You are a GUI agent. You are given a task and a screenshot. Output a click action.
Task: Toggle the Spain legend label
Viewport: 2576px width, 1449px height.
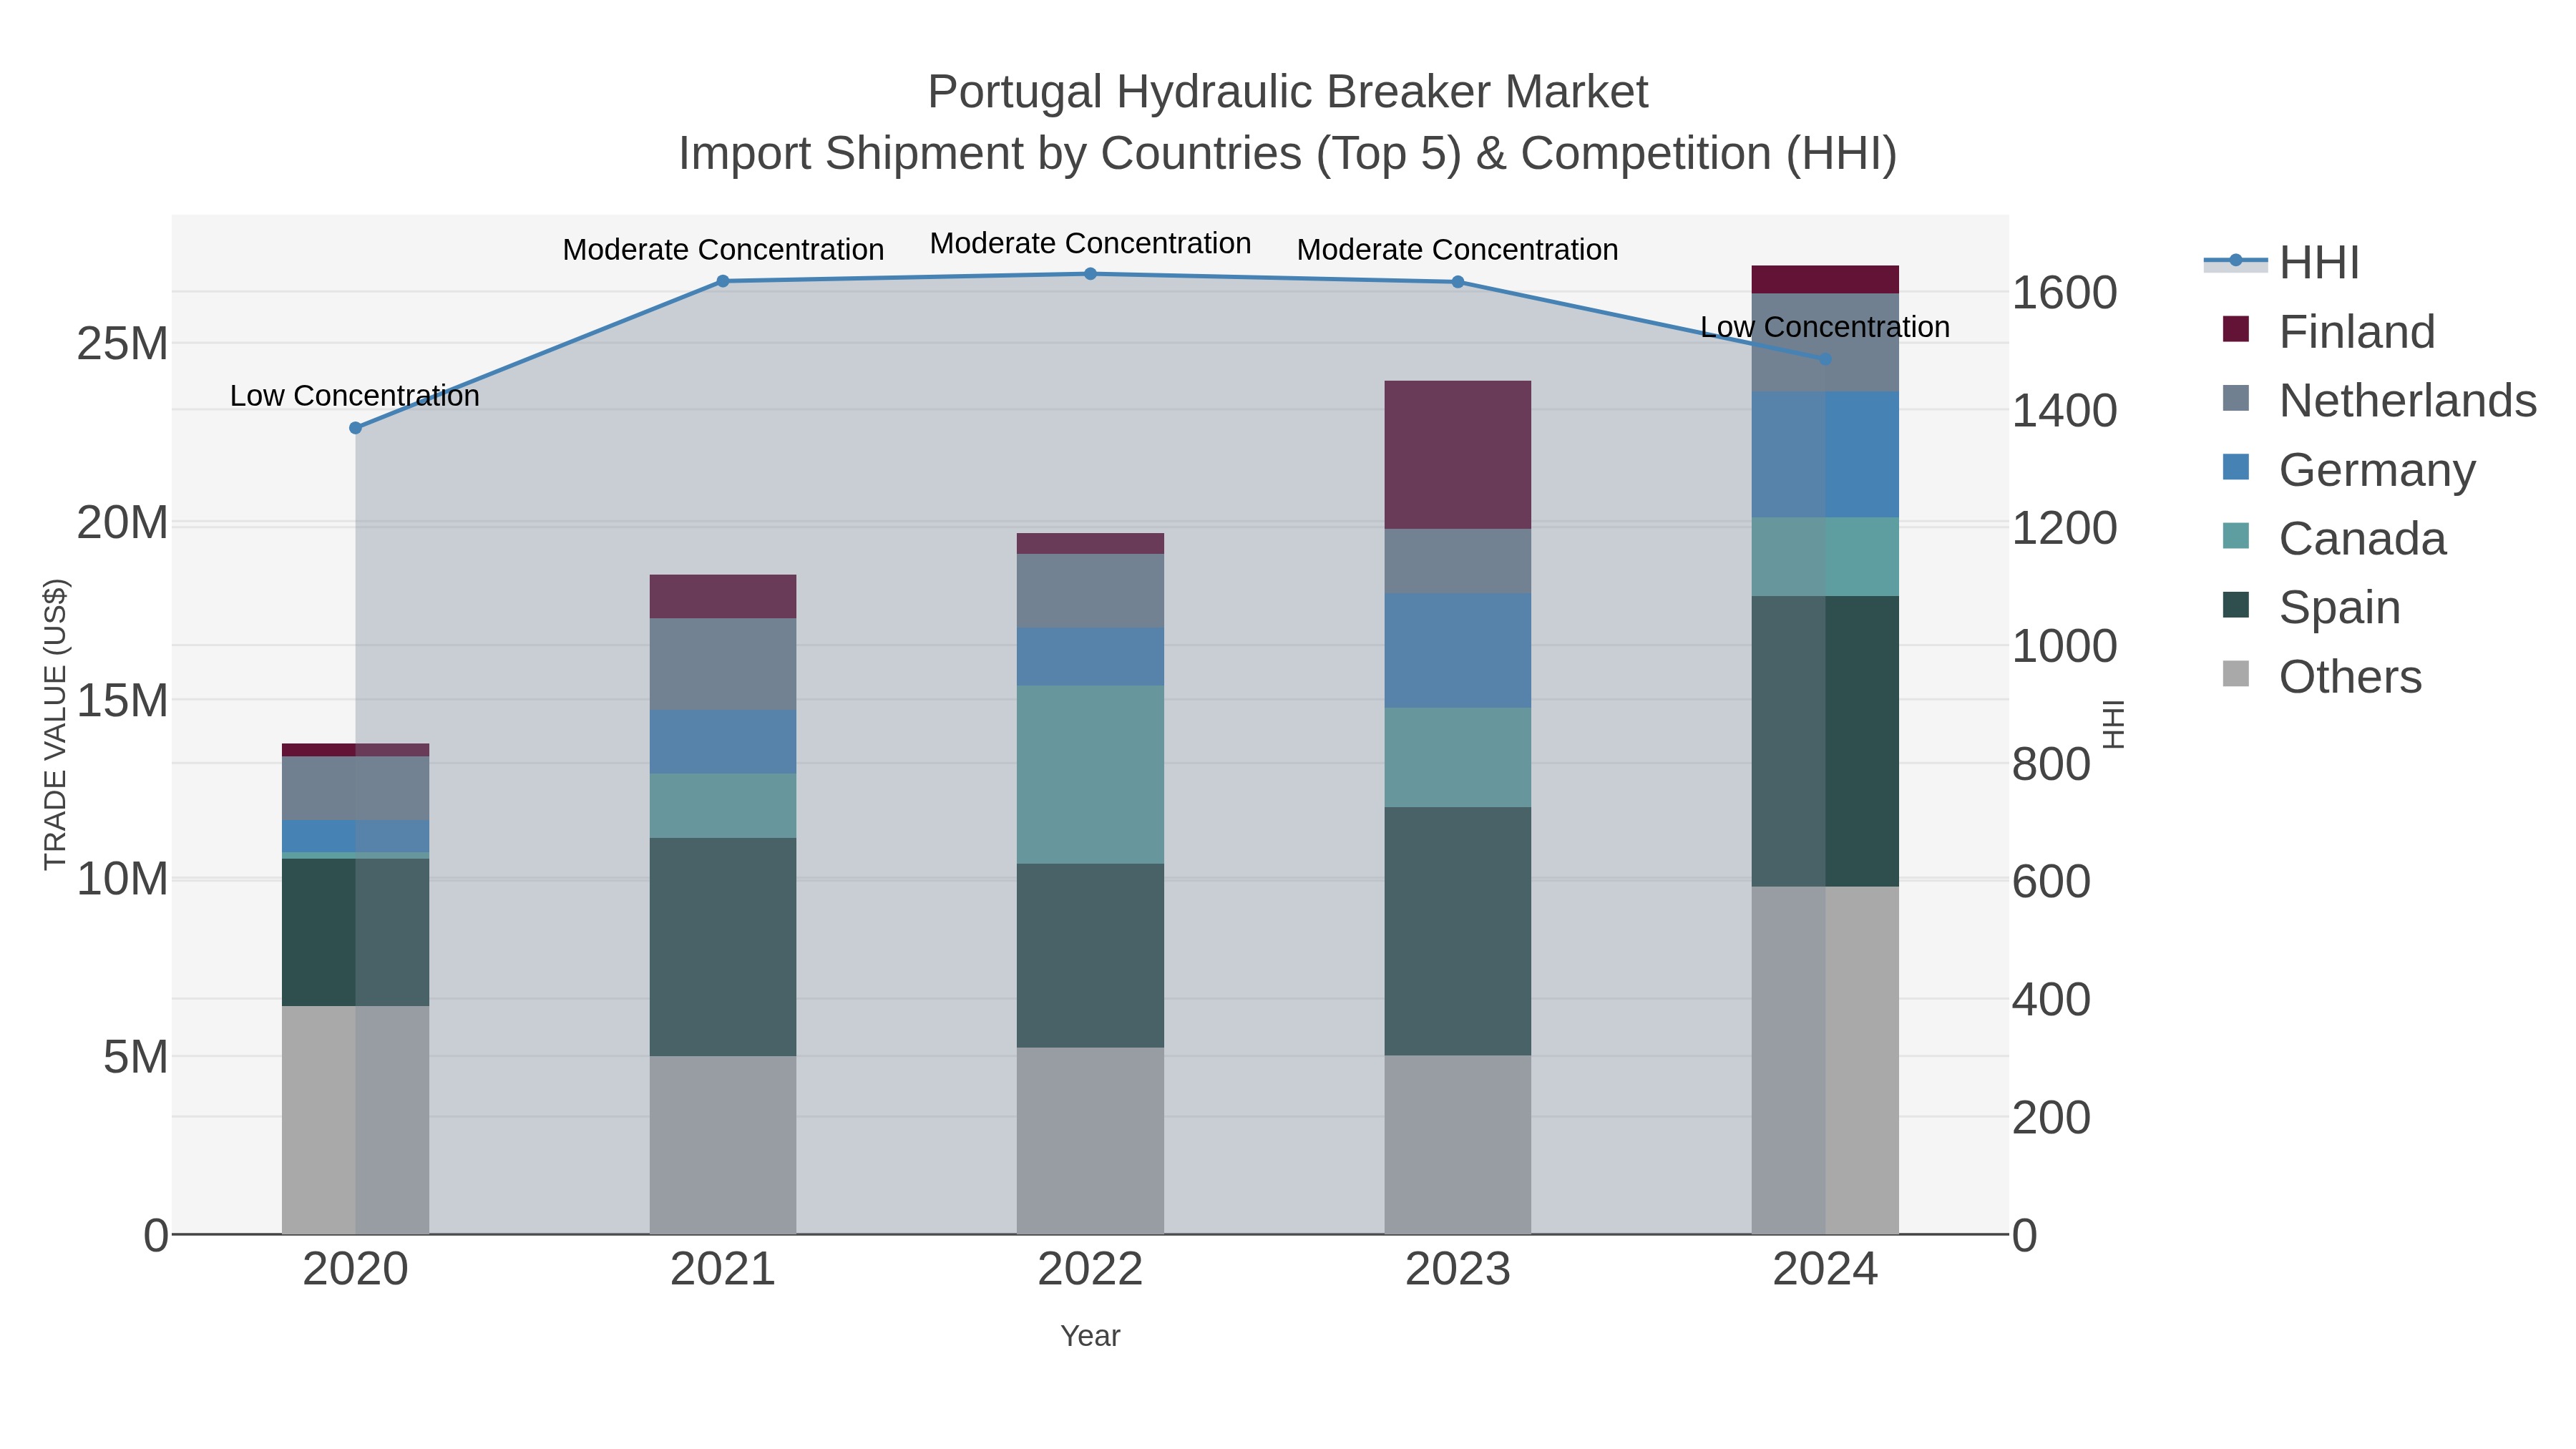2339,608
